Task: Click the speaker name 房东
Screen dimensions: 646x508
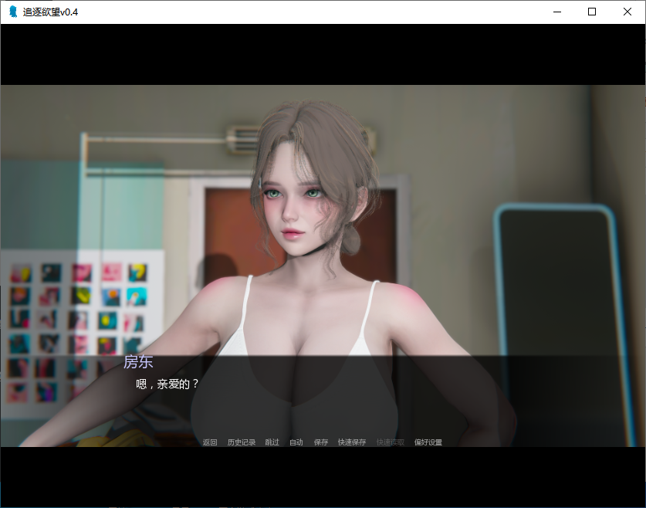Action: (138, 362)
